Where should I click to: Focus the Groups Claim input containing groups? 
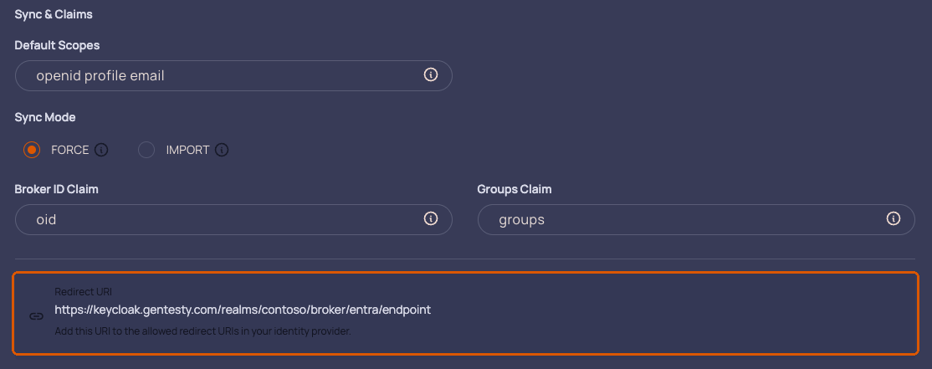tap(696, 219)
